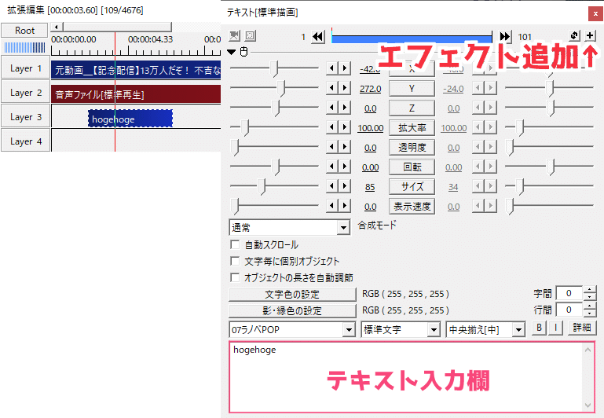The width and height of the screenshot is (604, 418).
Task: Increase 行間 with up stepper
Action: tap(589, 306)
